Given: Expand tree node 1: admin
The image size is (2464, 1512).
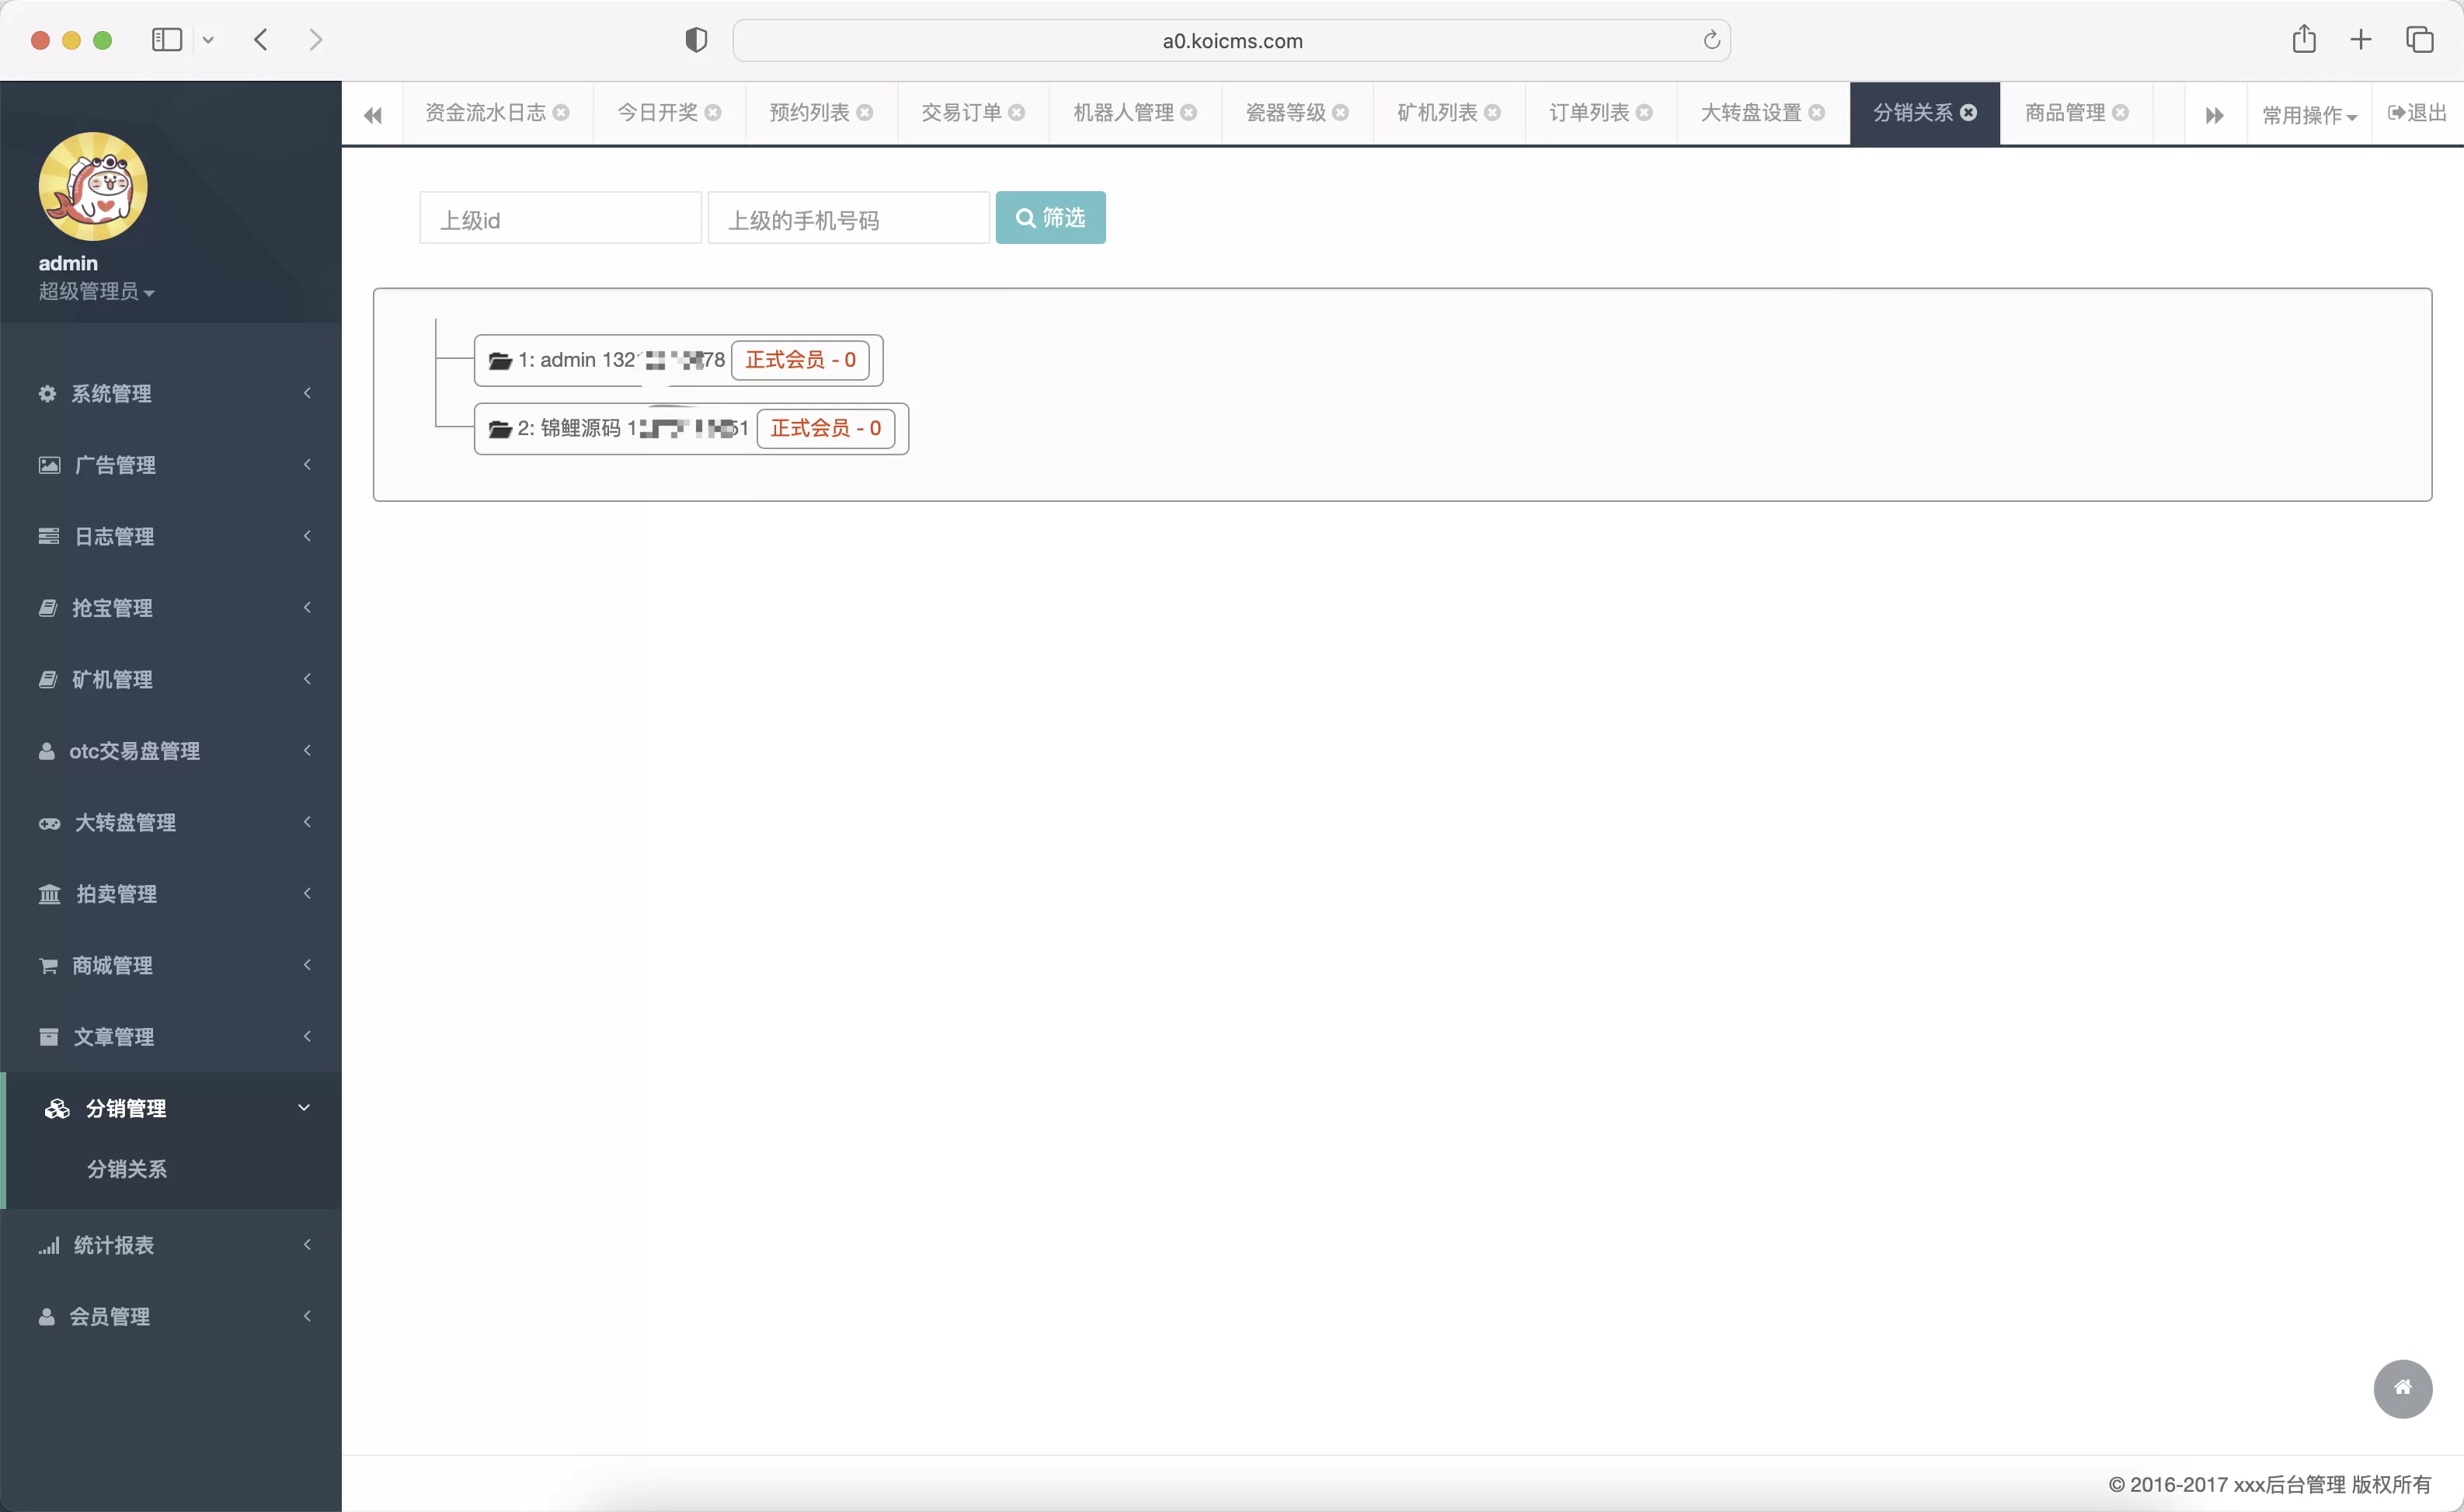Looking at the screenshot, I should [500, 361].
